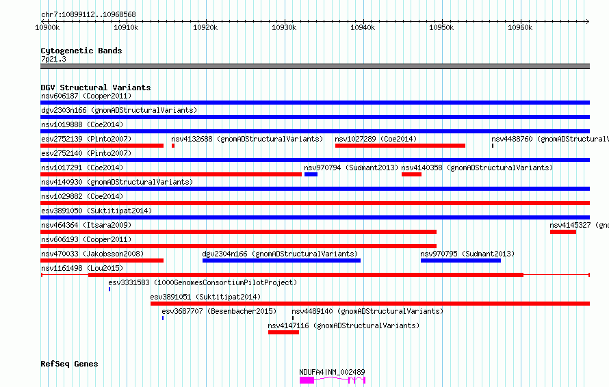Select the 10960k ruler tick label

coord(520,27)
